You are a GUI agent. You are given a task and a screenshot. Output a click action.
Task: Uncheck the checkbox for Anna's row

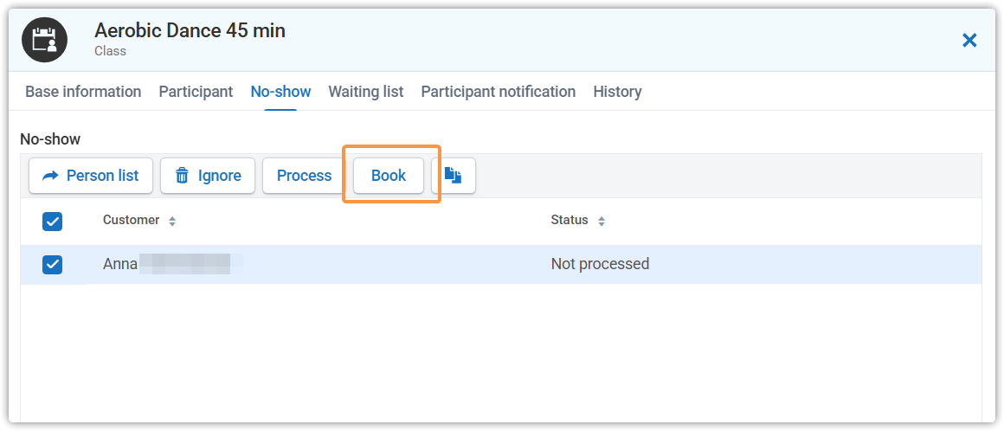pyautogui.click(x=53, y=265)
